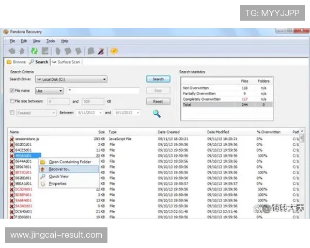
Task: Choose Open Containing Folder from context menu
Action: coord(69,162)
